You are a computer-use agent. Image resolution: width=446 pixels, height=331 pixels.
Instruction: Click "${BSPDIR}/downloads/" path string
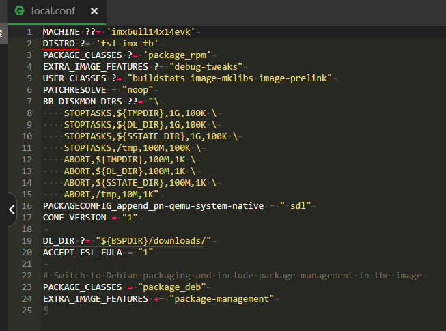tap(154, 241)
